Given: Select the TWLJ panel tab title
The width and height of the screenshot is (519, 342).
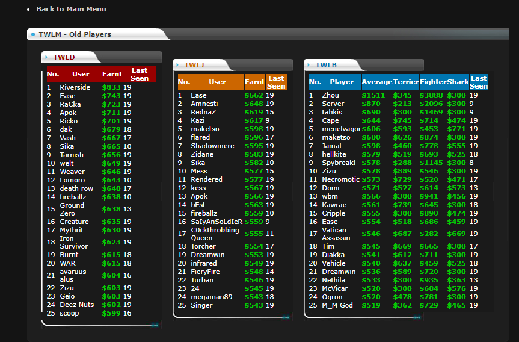Looking at the screenshot, I should tap(194, 65).
